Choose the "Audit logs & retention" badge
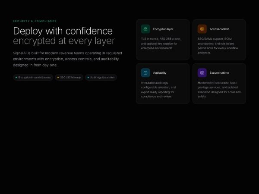Viewport: 259px width, 194px height. [101, 78]
